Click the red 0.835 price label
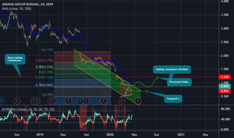 [x=225, y=91]
